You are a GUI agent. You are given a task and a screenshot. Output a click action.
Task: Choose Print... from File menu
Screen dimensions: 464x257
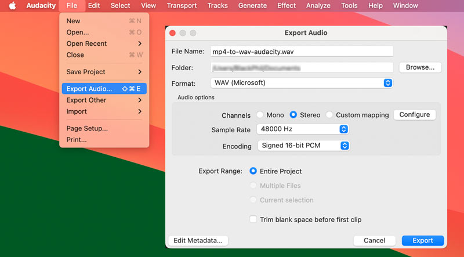point(104,139)
